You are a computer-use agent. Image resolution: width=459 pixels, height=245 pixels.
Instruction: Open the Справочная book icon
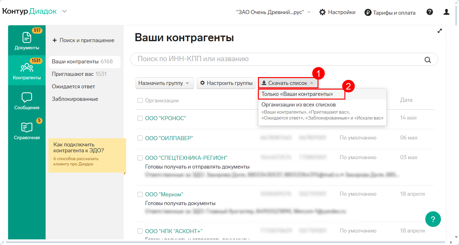pos(27,127)
